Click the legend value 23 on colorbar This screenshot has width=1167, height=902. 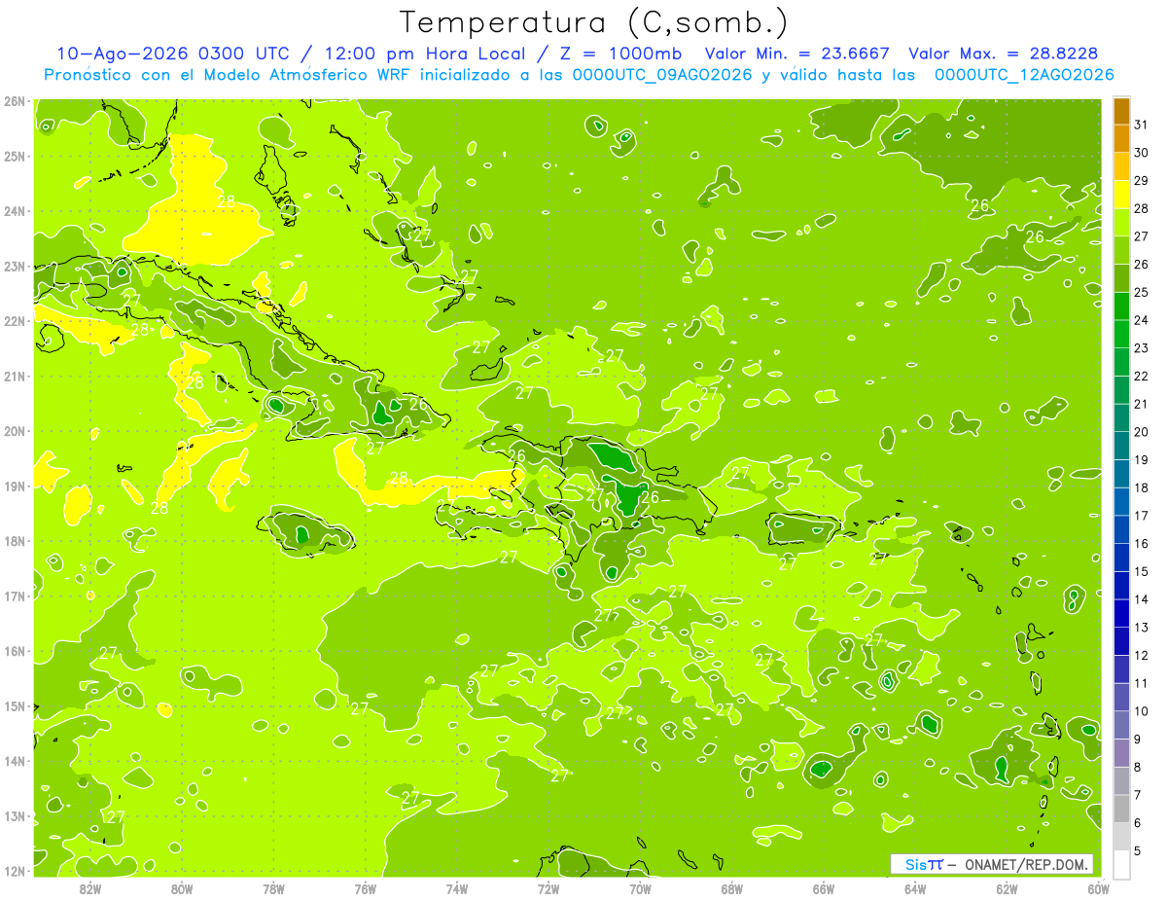coord(1142,348)
